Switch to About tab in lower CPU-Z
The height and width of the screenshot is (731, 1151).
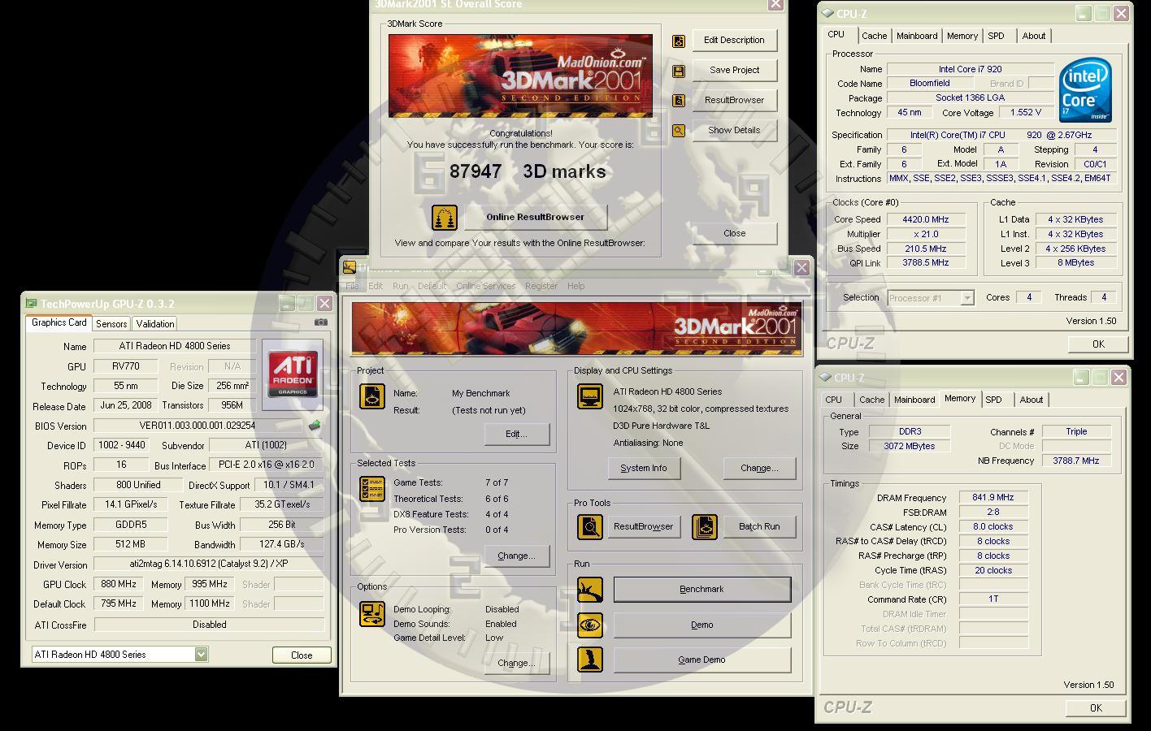click(1032, 400)
